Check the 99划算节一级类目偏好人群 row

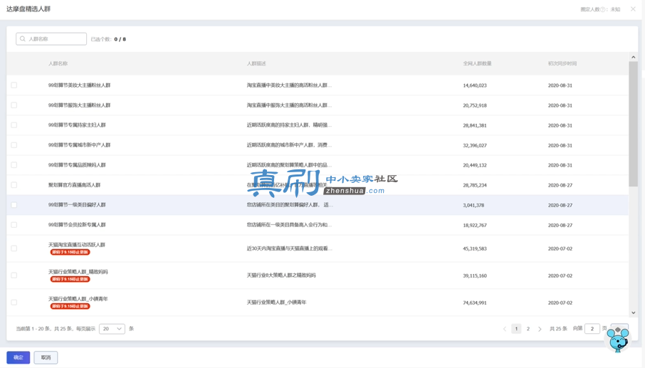(14, 205)
